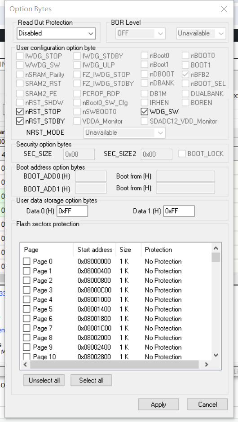The image size is (238, 422).
Task: Click No Protection text for Page 5
Action: (163, 309)
